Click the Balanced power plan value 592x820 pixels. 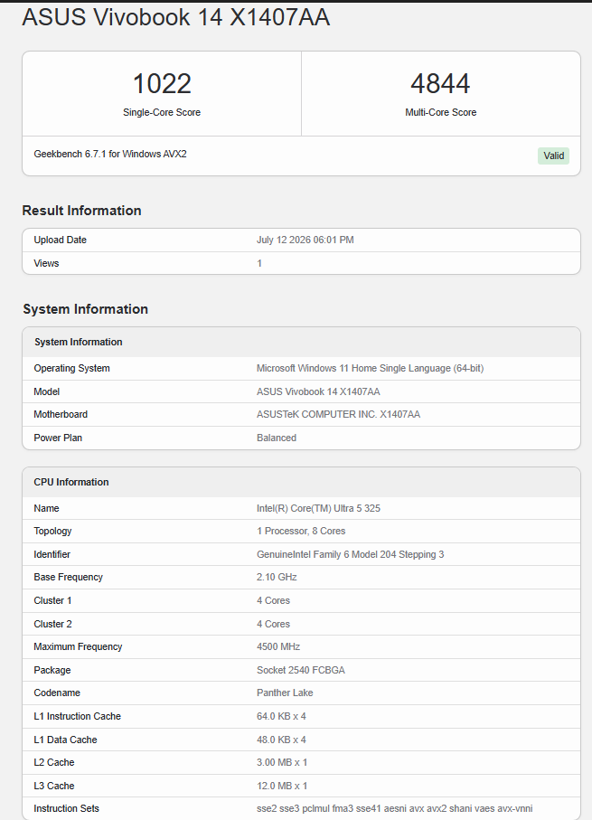point(277,438)
